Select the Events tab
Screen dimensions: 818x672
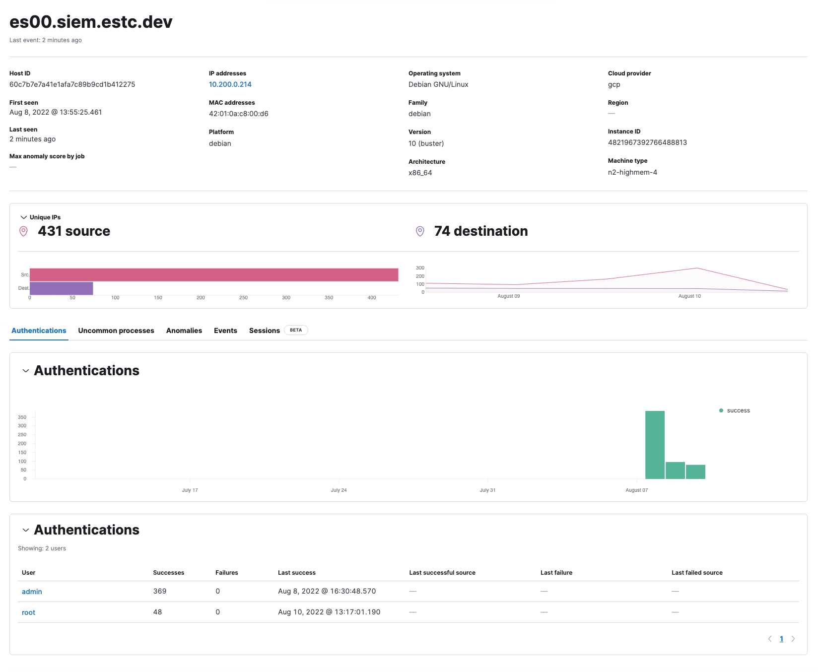[x=225, y=331]
